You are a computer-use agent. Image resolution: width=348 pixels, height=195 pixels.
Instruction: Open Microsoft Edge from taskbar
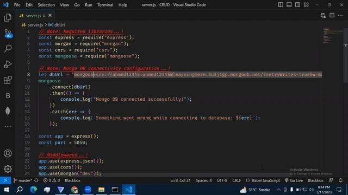[x=34, y=190]
